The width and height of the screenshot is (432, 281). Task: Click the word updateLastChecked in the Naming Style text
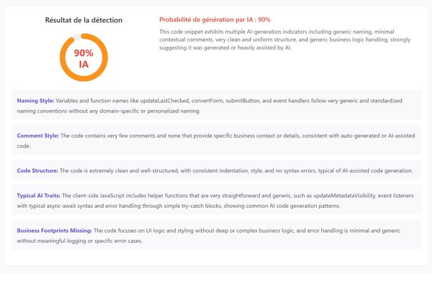pos(165,100)
